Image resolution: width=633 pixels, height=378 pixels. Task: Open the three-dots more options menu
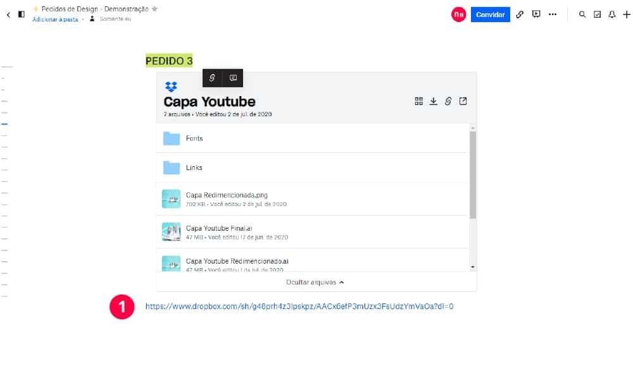point(553,14)
